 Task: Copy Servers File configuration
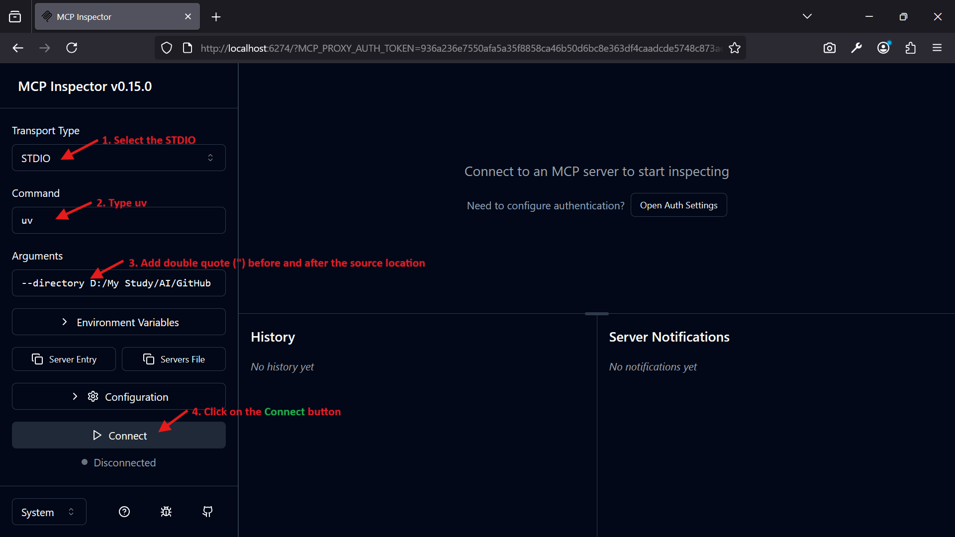174,359
